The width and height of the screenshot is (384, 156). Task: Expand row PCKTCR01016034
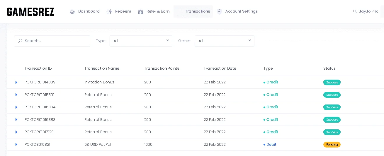(x=16, y=107)
